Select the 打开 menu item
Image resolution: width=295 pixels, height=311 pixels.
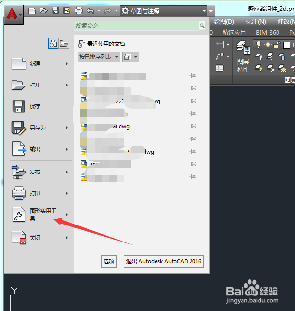click(x=40, y=85)
